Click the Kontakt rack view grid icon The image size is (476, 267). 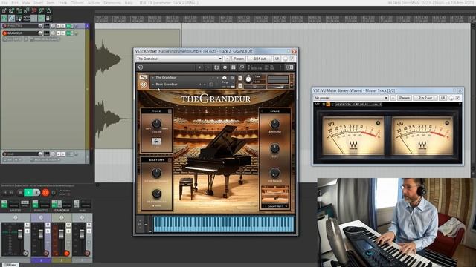pyautogui.click(x=233, y=67)
